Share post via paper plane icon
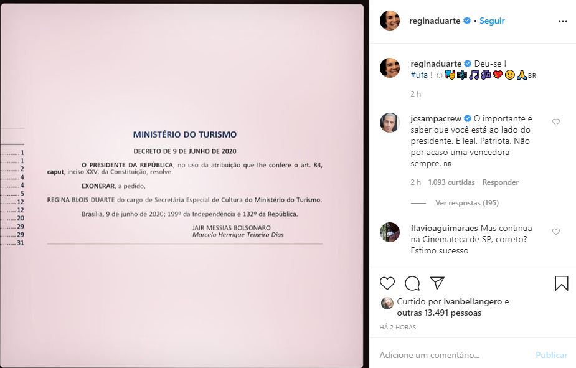This screenshot has height=368, width=576. tap(437, 283)
